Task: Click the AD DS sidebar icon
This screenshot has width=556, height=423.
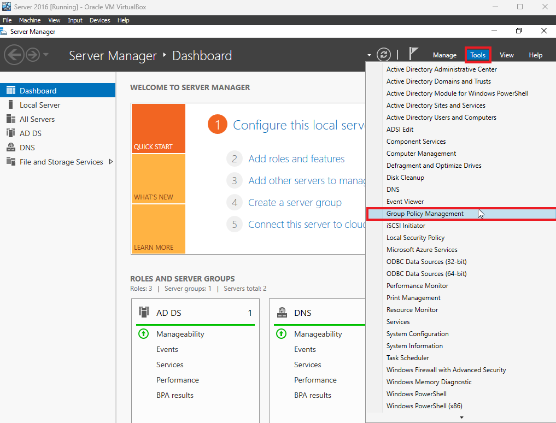Action: 10,133
